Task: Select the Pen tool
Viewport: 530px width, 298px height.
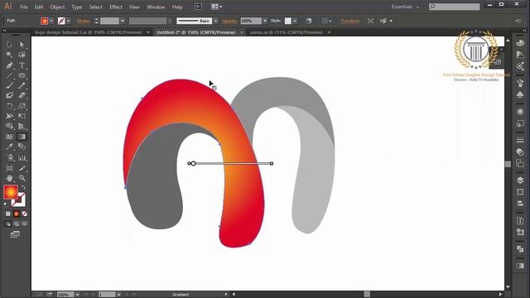Action: (9, 65)
